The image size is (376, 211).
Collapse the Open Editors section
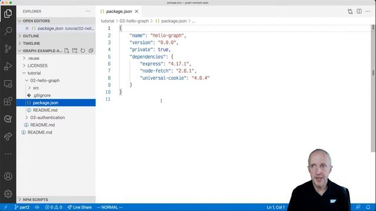(56, 21)
